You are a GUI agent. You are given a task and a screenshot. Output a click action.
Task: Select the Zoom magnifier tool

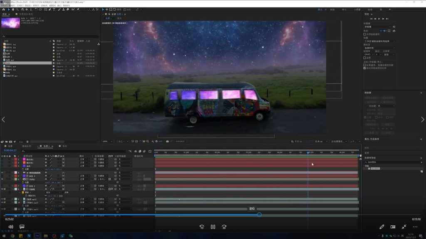pos(17,10)
